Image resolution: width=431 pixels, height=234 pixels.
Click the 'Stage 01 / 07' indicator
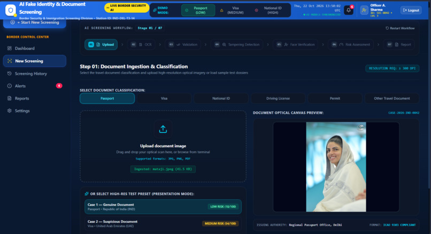[x=150, y=28]
